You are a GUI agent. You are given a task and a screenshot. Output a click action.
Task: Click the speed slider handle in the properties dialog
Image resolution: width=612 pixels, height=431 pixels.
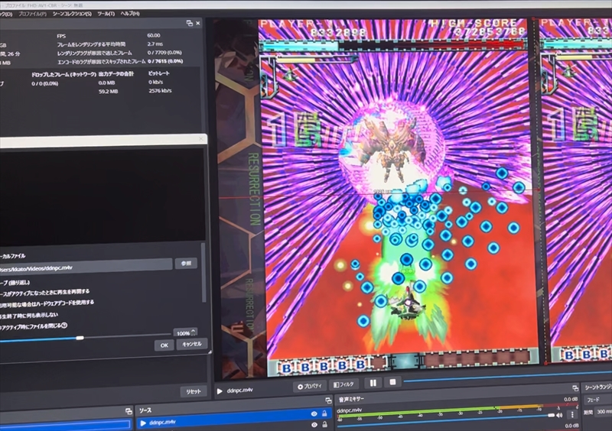point(80,338)
